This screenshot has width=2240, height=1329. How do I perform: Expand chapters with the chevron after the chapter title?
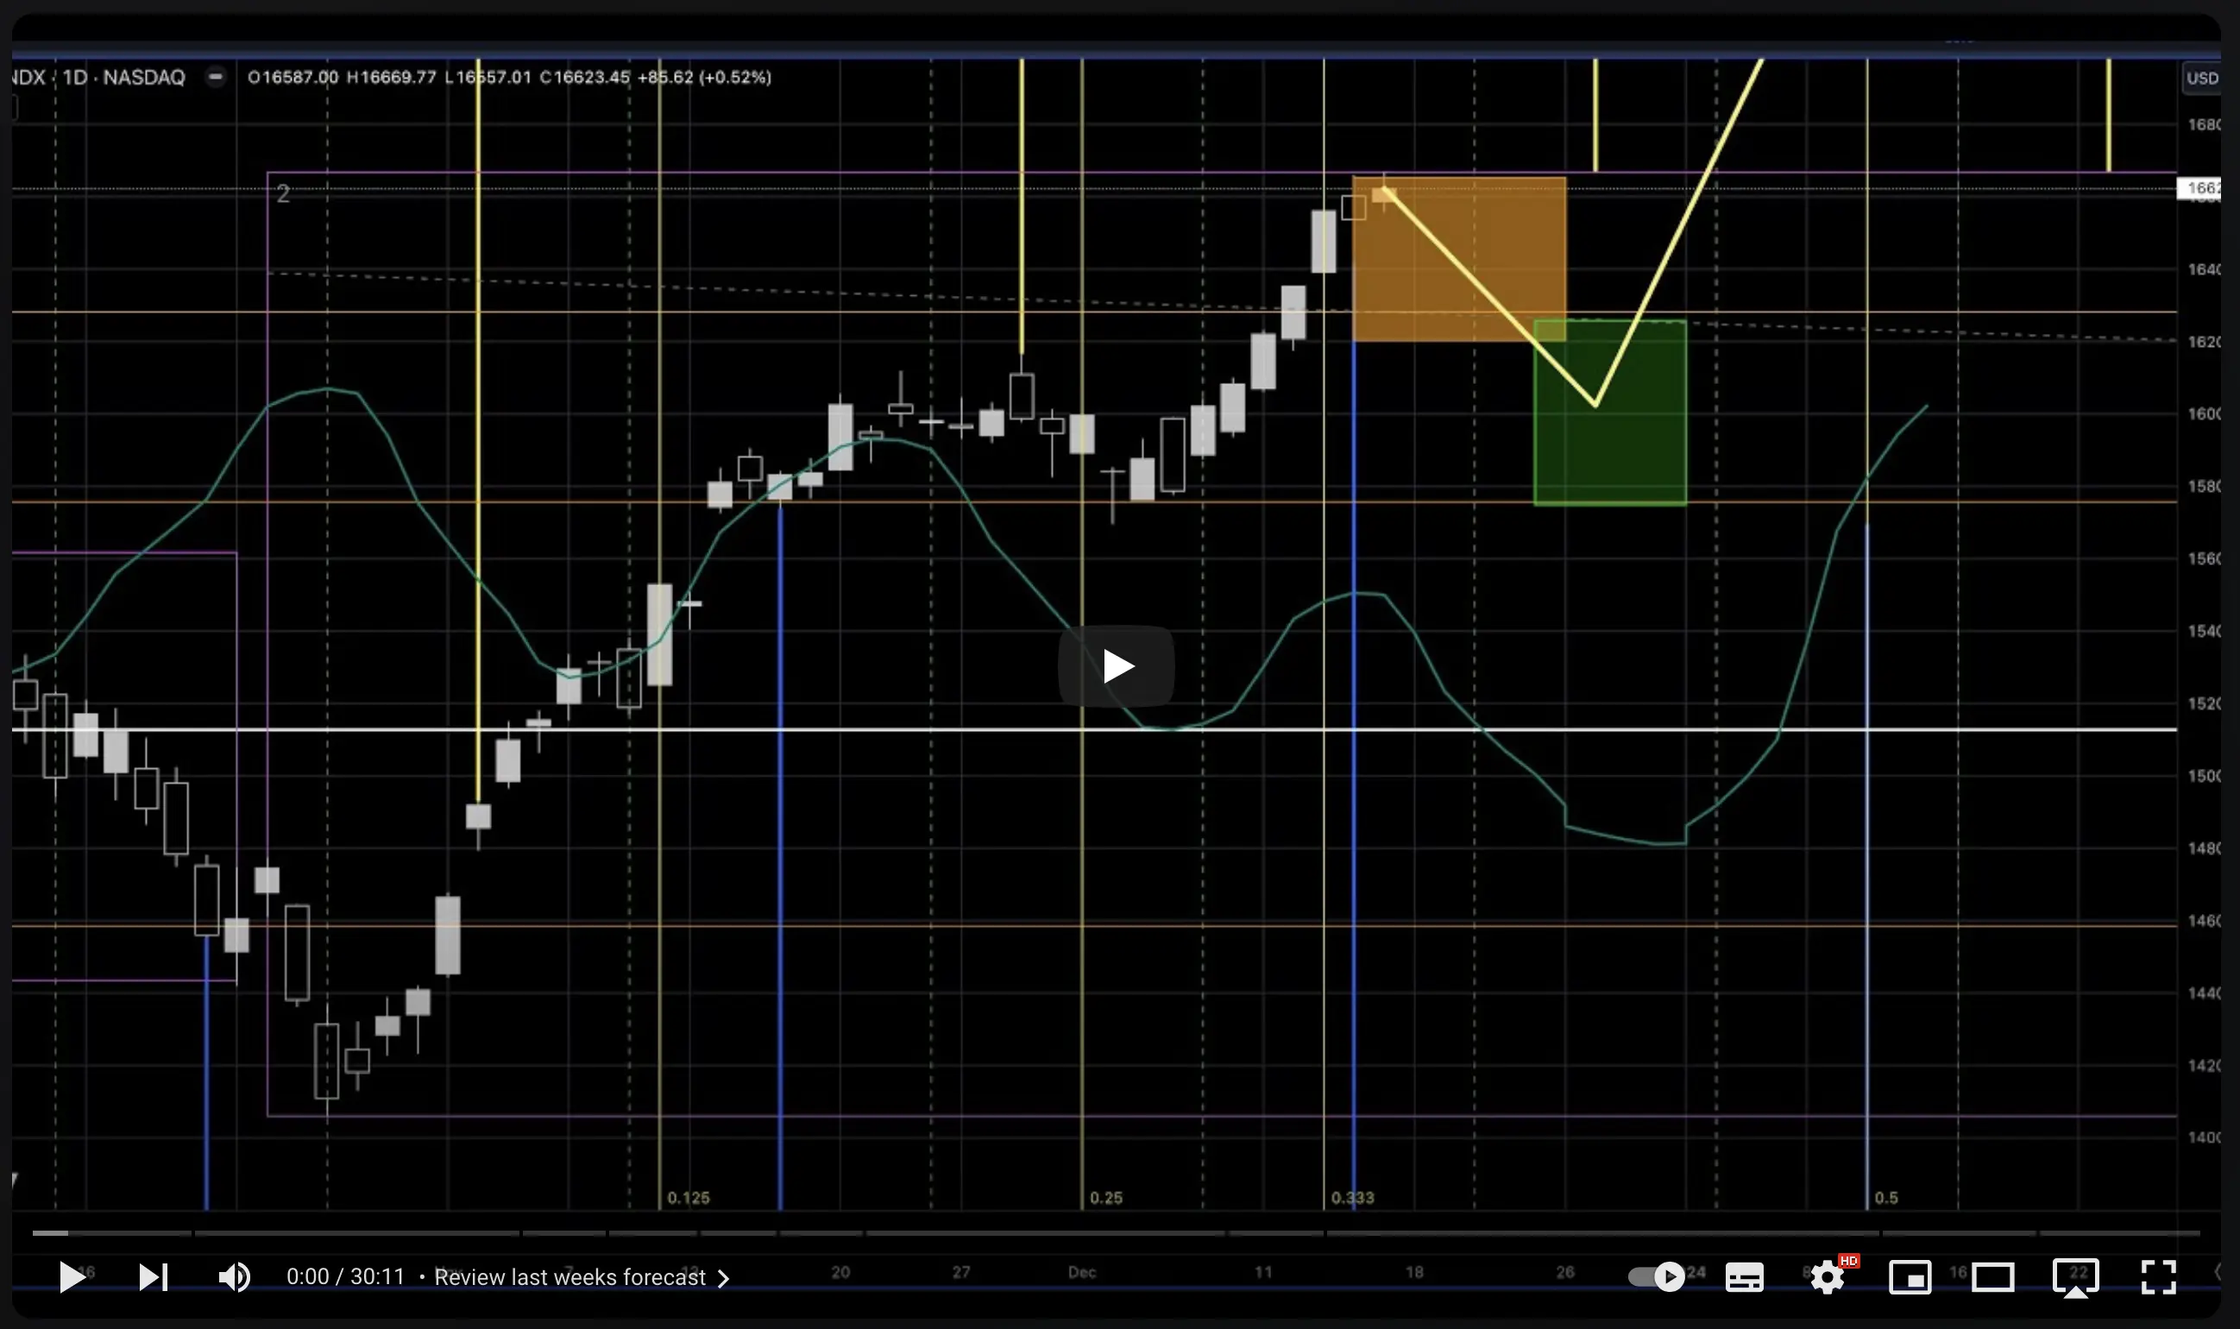(x=723, y=1278)
